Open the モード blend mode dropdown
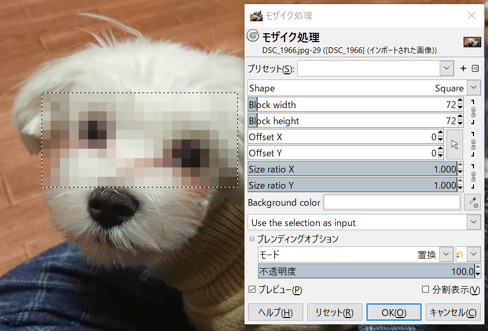Image resolution: width=488 pixels, height=331 pixels. click(446, 255)
